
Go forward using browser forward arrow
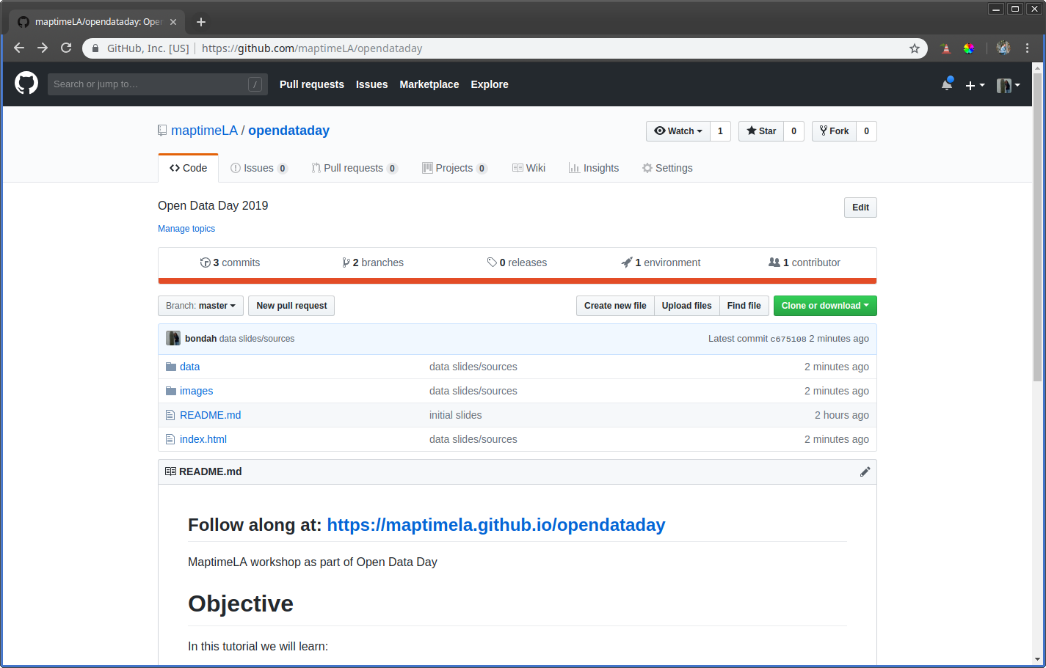[43, 48]
